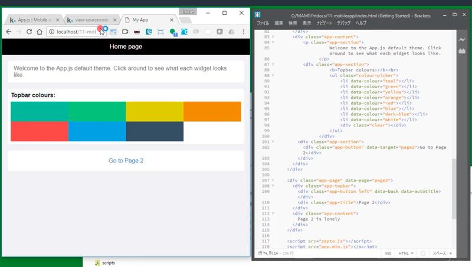Close the view-source tab
This screenshot has height=267, width=472.
[114, 20]
